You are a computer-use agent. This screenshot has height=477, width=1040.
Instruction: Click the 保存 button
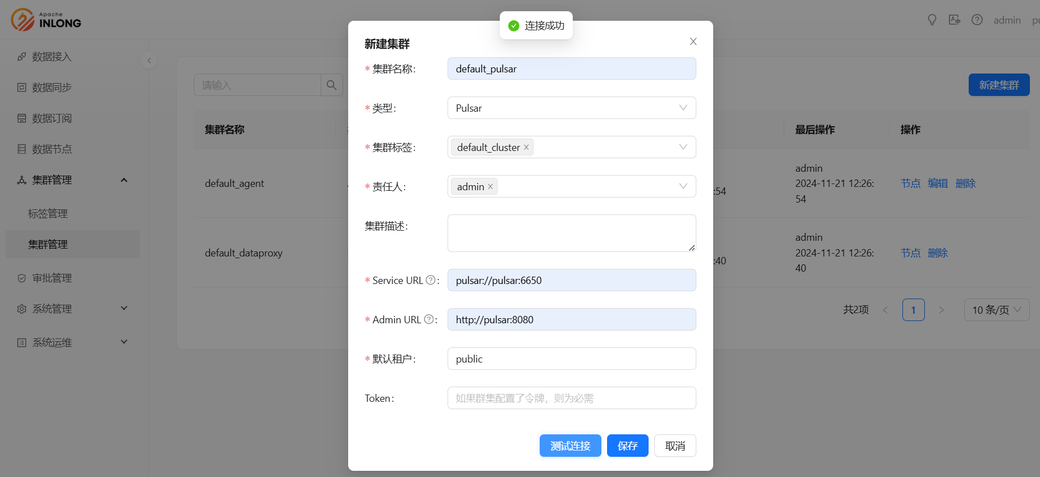coord(627,446)
